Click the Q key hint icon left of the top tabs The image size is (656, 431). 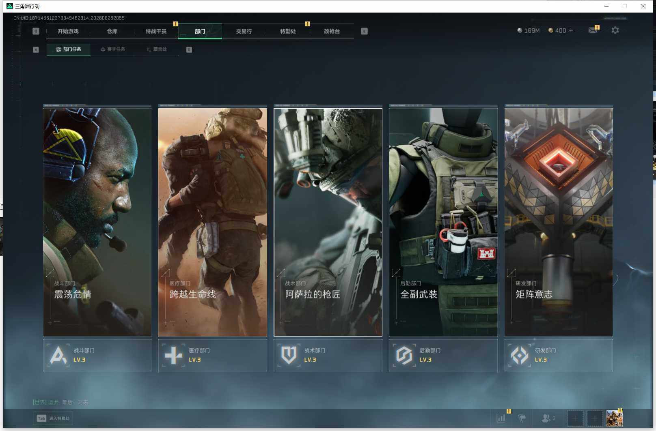[36, 31]
